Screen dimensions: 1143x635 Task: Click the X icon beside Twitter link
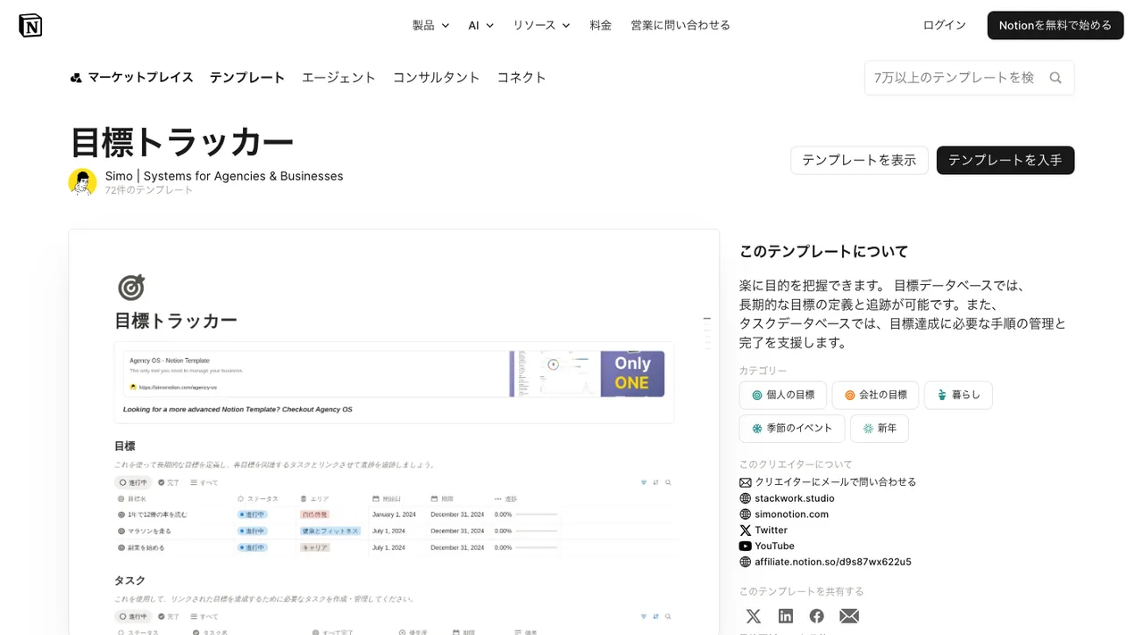[x=746, y=531]
